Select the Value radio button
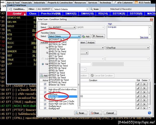The height and width of the screenshot is (125, 156). [x=43, y=64]
